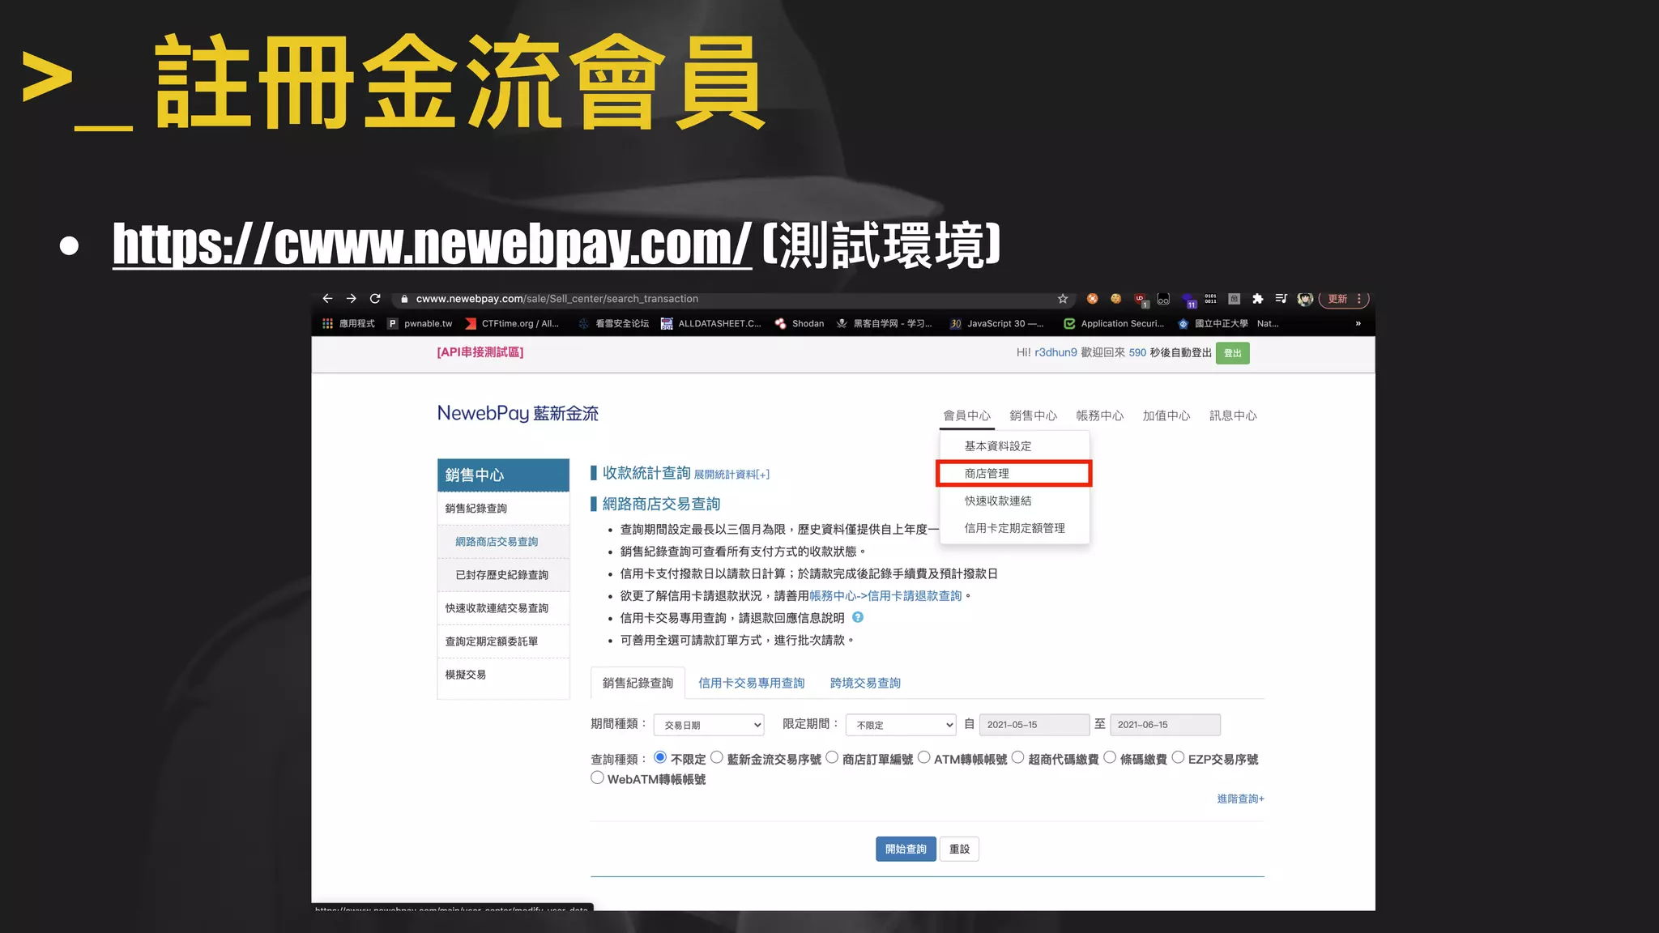
Task: Click the browser back arrow
Action: [327, 299]
